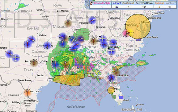
Task: Select the helicopter over Oklahoma City
Action: point(47,45)
